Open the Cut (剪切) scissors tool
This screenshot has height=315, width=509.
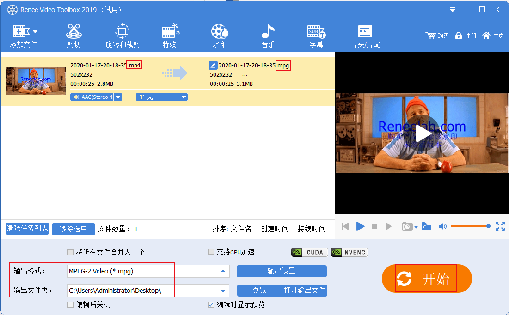tap(74, 36)
